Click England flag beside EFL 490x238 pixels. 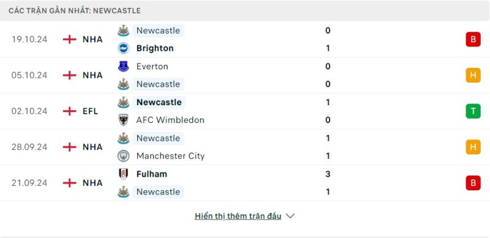[x=70, y=111]
